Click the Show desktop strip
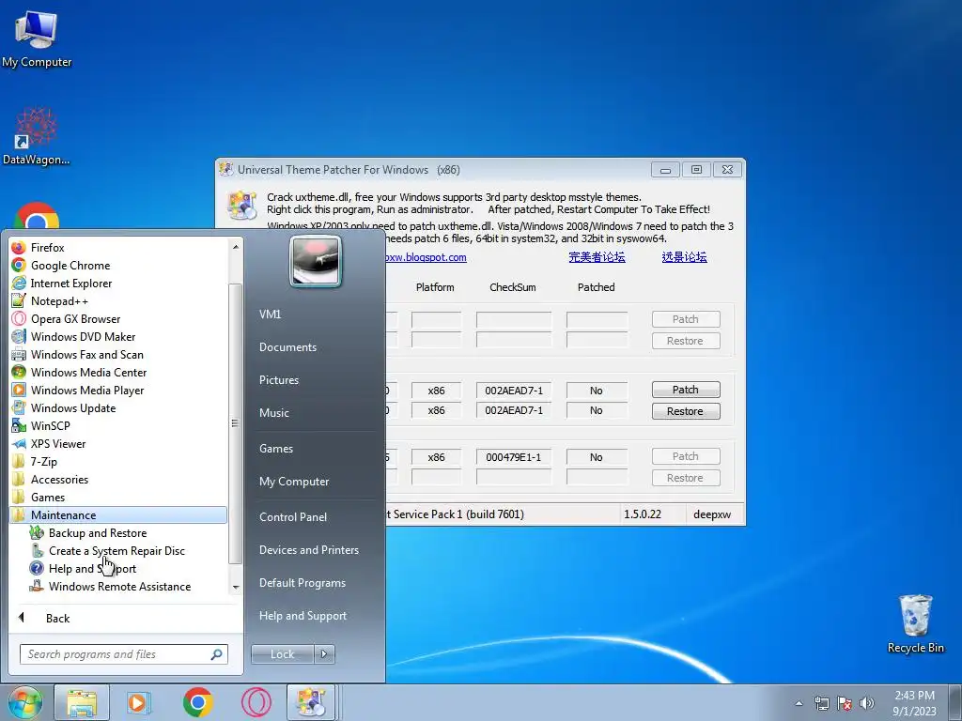962x721 pixels. [957, 702]
